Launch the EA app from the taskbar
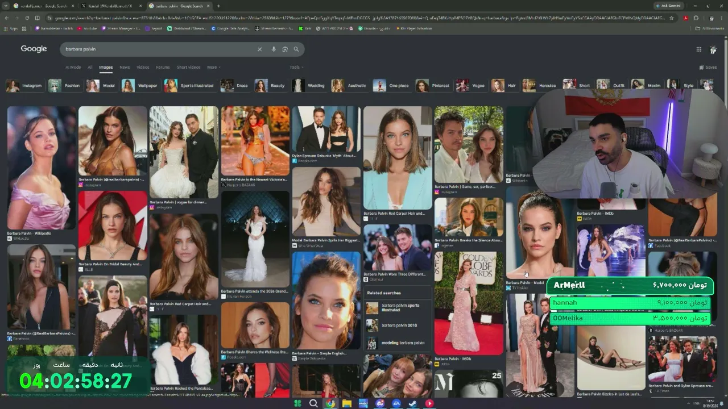Viewport: 728px width, 409px height. tap(396, 403)
